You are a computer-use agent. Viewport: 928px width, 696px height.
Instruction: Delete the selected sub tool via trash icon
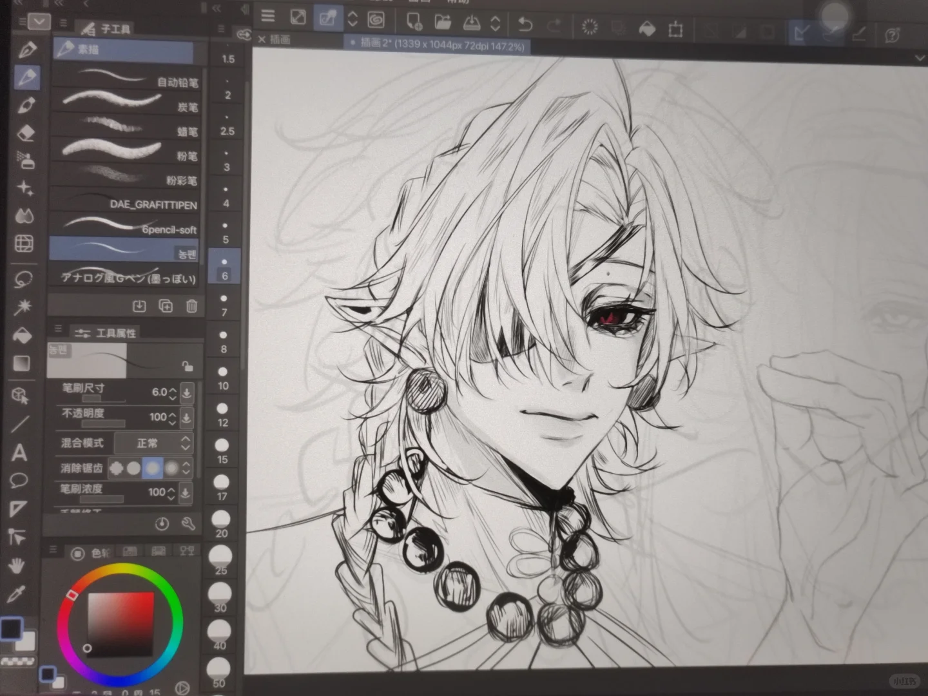tap(191, 306)
